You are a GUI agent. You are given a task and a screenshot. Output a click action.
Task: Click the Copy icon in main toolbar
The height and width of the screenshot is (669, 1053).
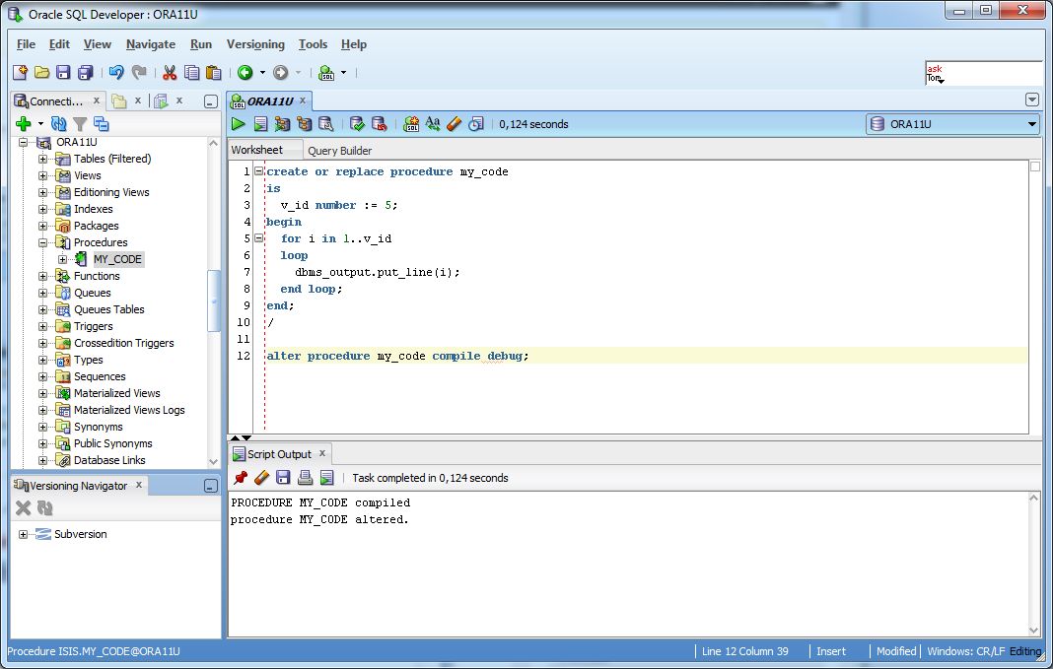(192, 73)
